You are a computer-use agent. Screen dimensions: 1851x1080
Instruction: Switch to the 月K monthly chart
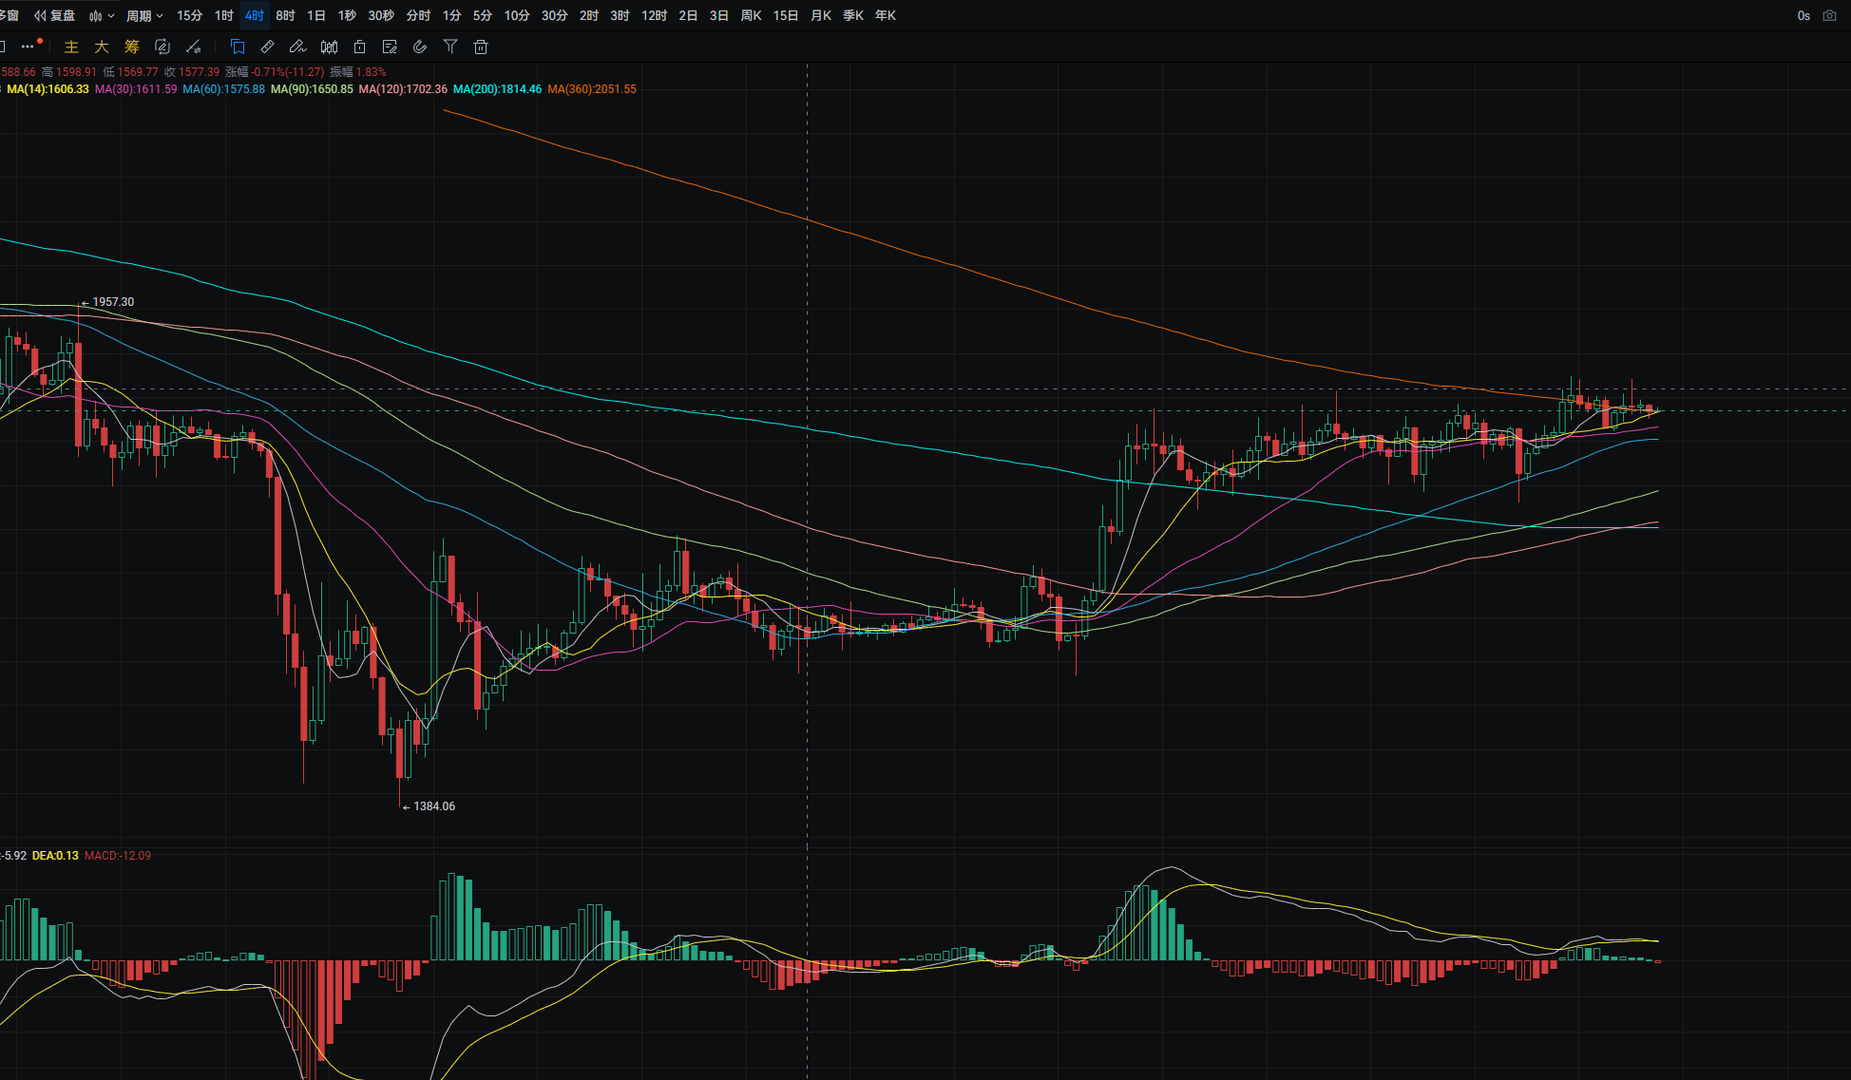click(x=821, y=15)
